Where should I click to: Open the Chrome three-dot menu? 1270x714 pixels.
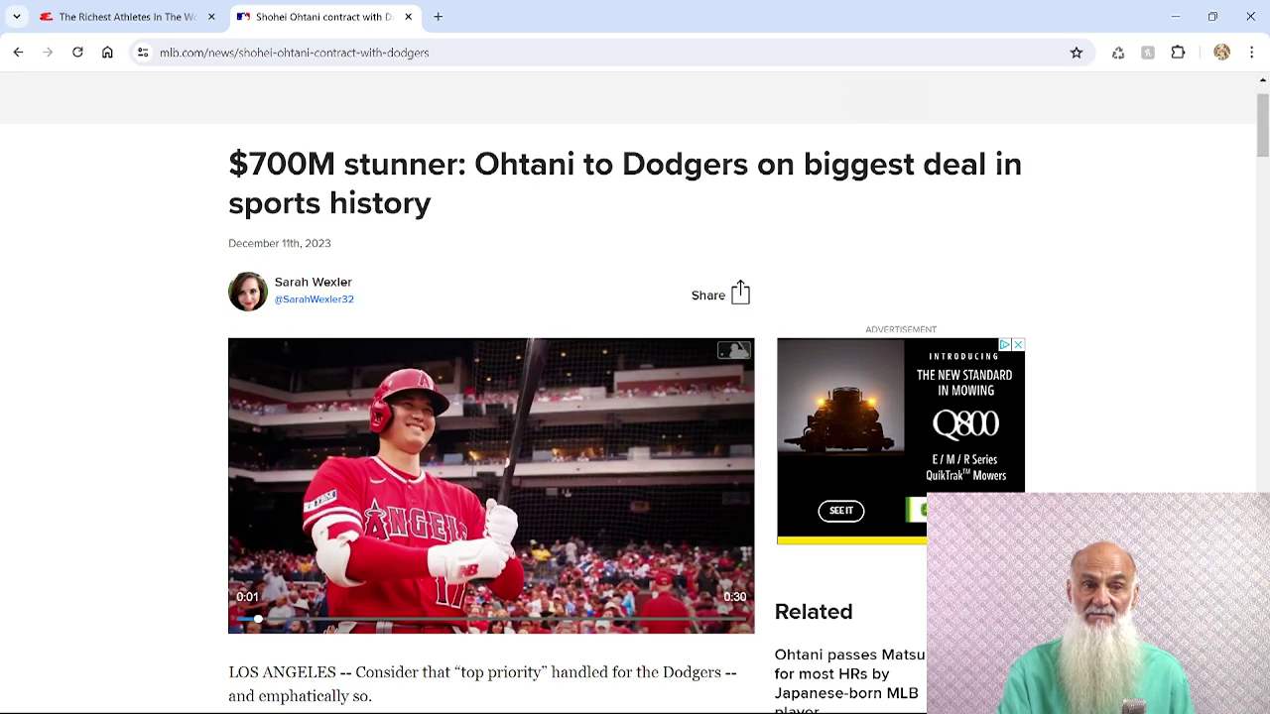click(x=1251, y=53)
